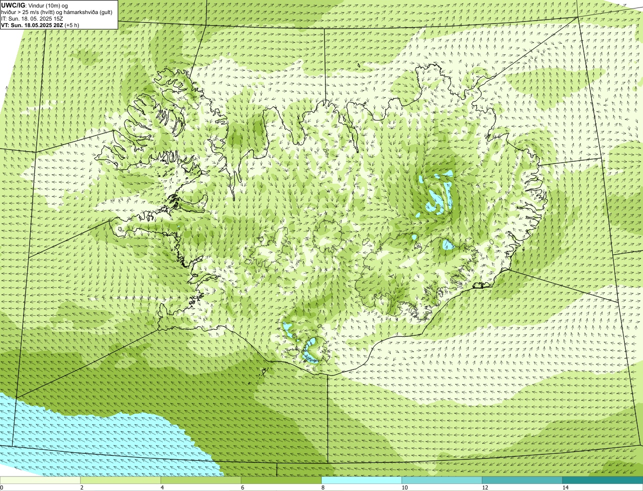Click the legend tick label '12'
The width and height of the screenshot is (643, 491).
point(485,487)
